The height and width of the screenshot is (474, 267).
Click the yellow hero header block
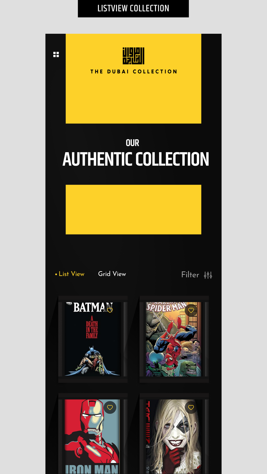133,79
